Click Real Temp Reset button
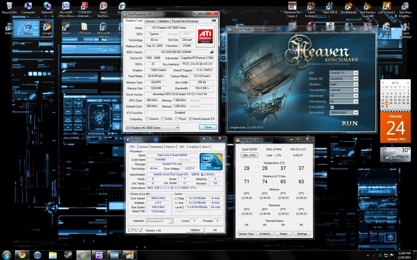Viewport: 417px width, 260px height. (x=283, y=234)
